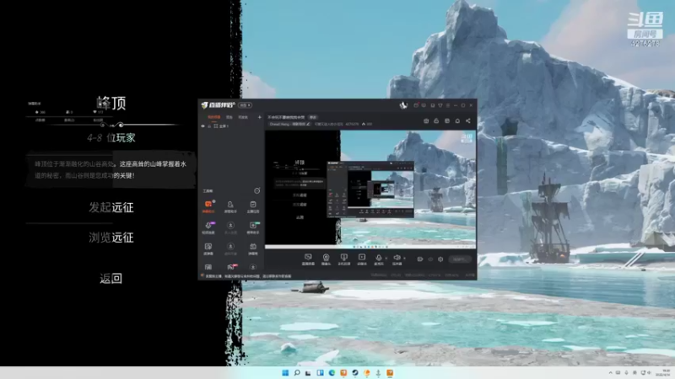Add a window capture source from the bottom toolbar
This screenshot has height=379, width=675.
click(x=344, y=259)
